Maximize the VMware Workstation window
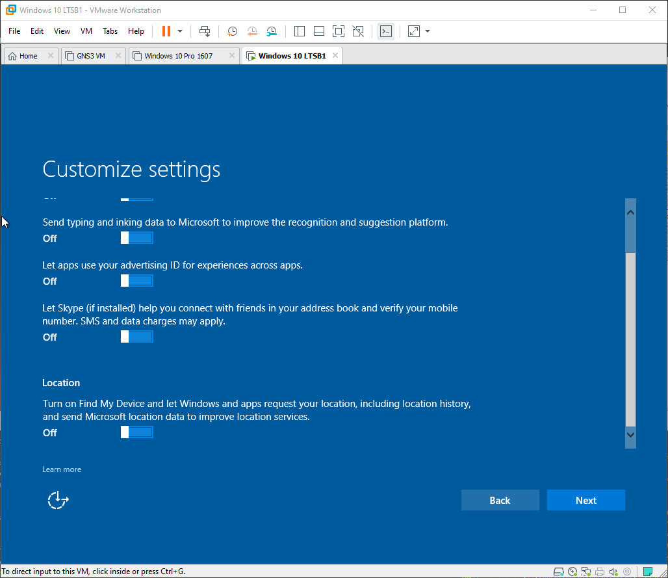668x578 pixels. (623, 10)
